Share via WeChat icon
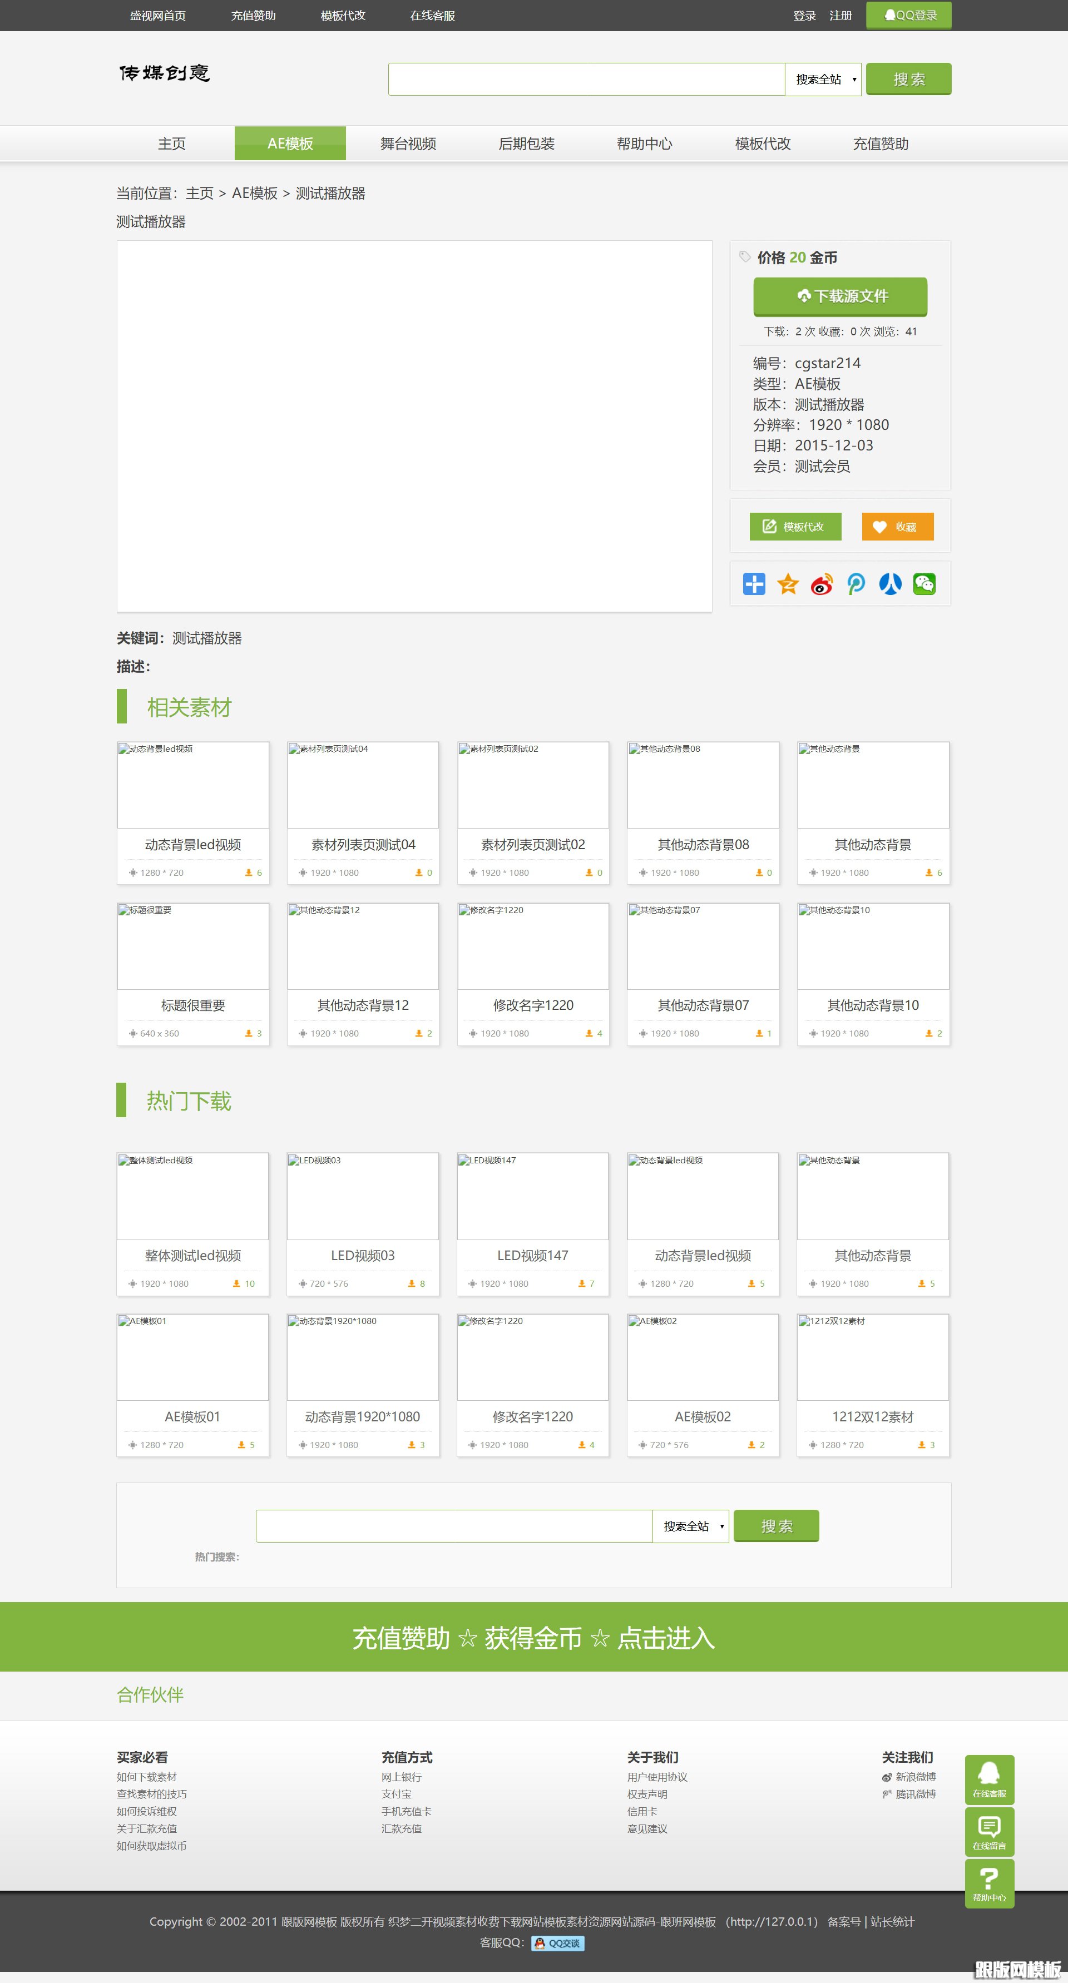1068x1983 pixels. tap(924, 584)
